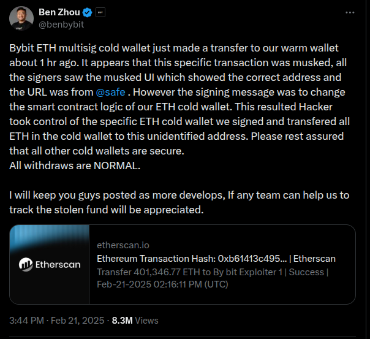Open the Ethereum Transaction Hash card title
370x339 pixels.
tap(216, 258)
